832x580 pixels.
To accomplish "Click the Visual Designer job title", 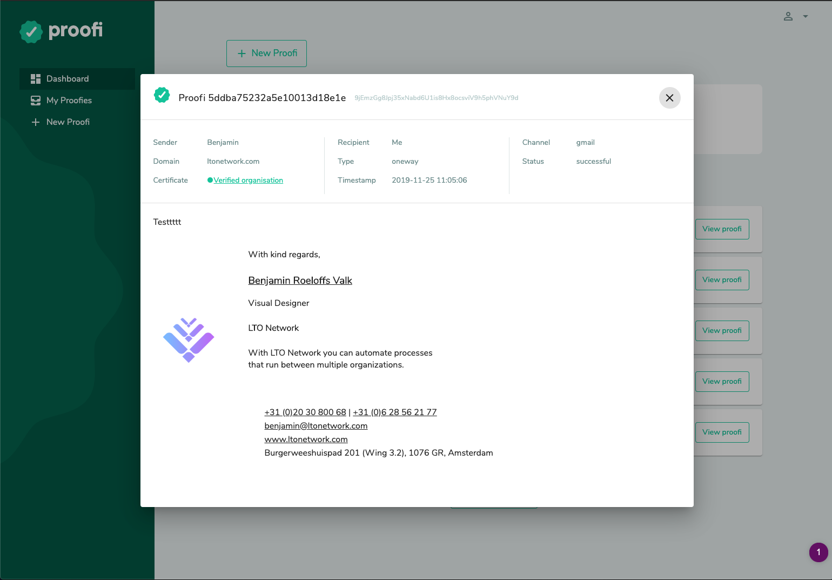I will 279,303.
